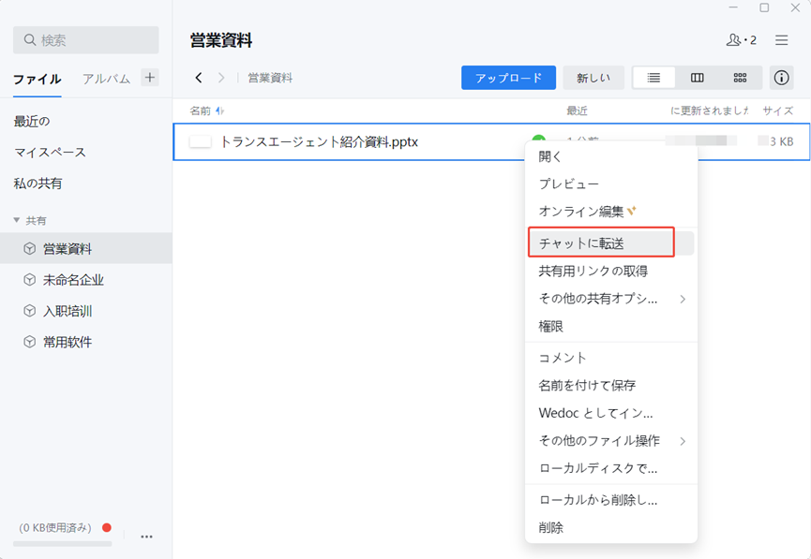Click the red storage status dot
811x559 pixels.
[106, 528]
